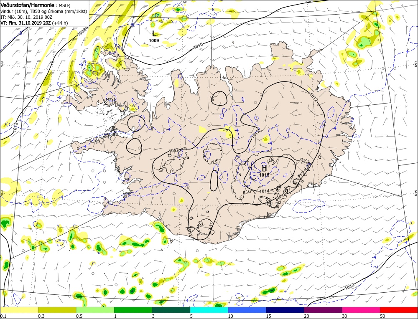Click the yellow 0.1 mm legend swatch
This screenshot has width=418, height=319.
point(19,310)
